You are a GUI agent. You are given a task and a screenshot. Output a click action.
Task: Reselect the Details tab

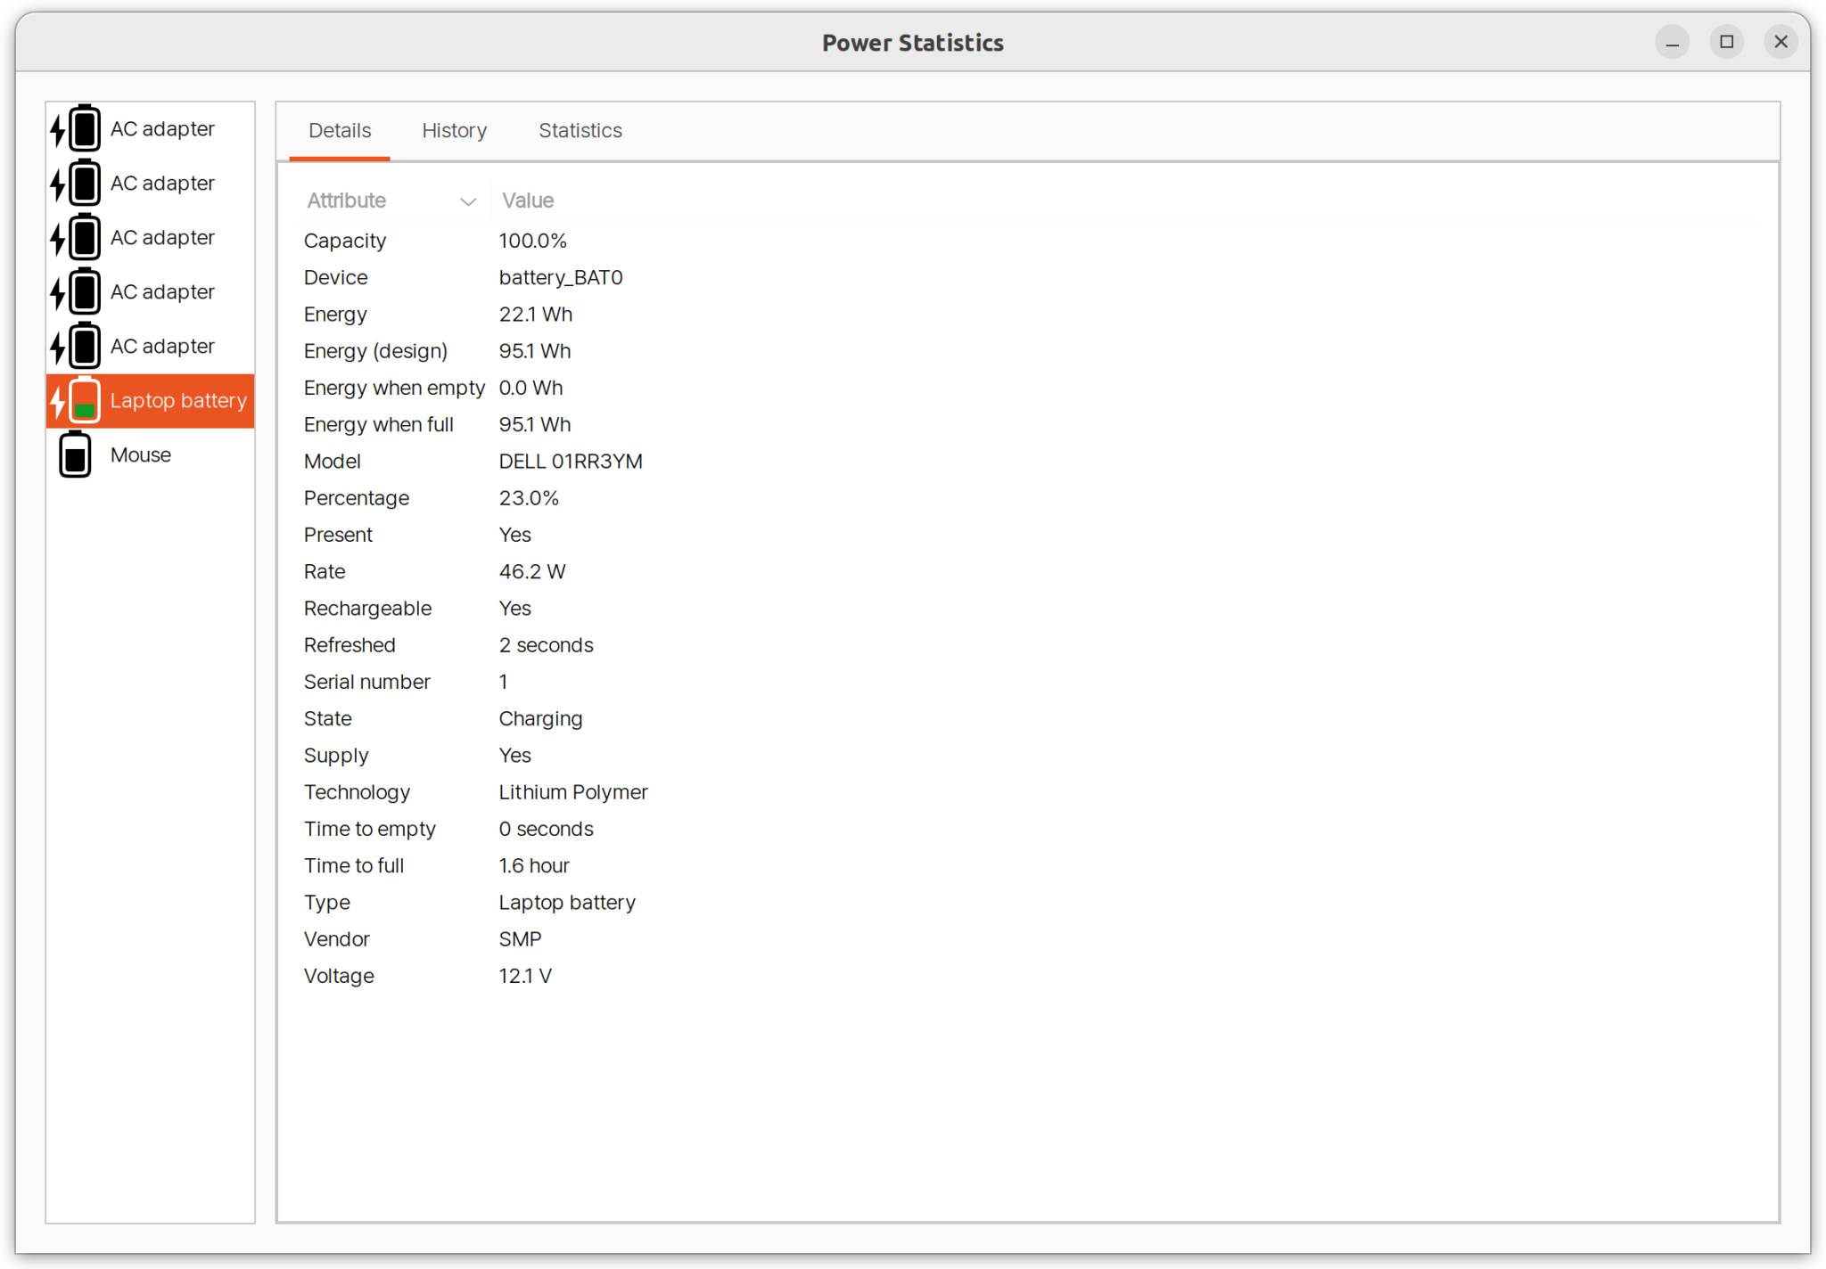[x=340, y=130]
